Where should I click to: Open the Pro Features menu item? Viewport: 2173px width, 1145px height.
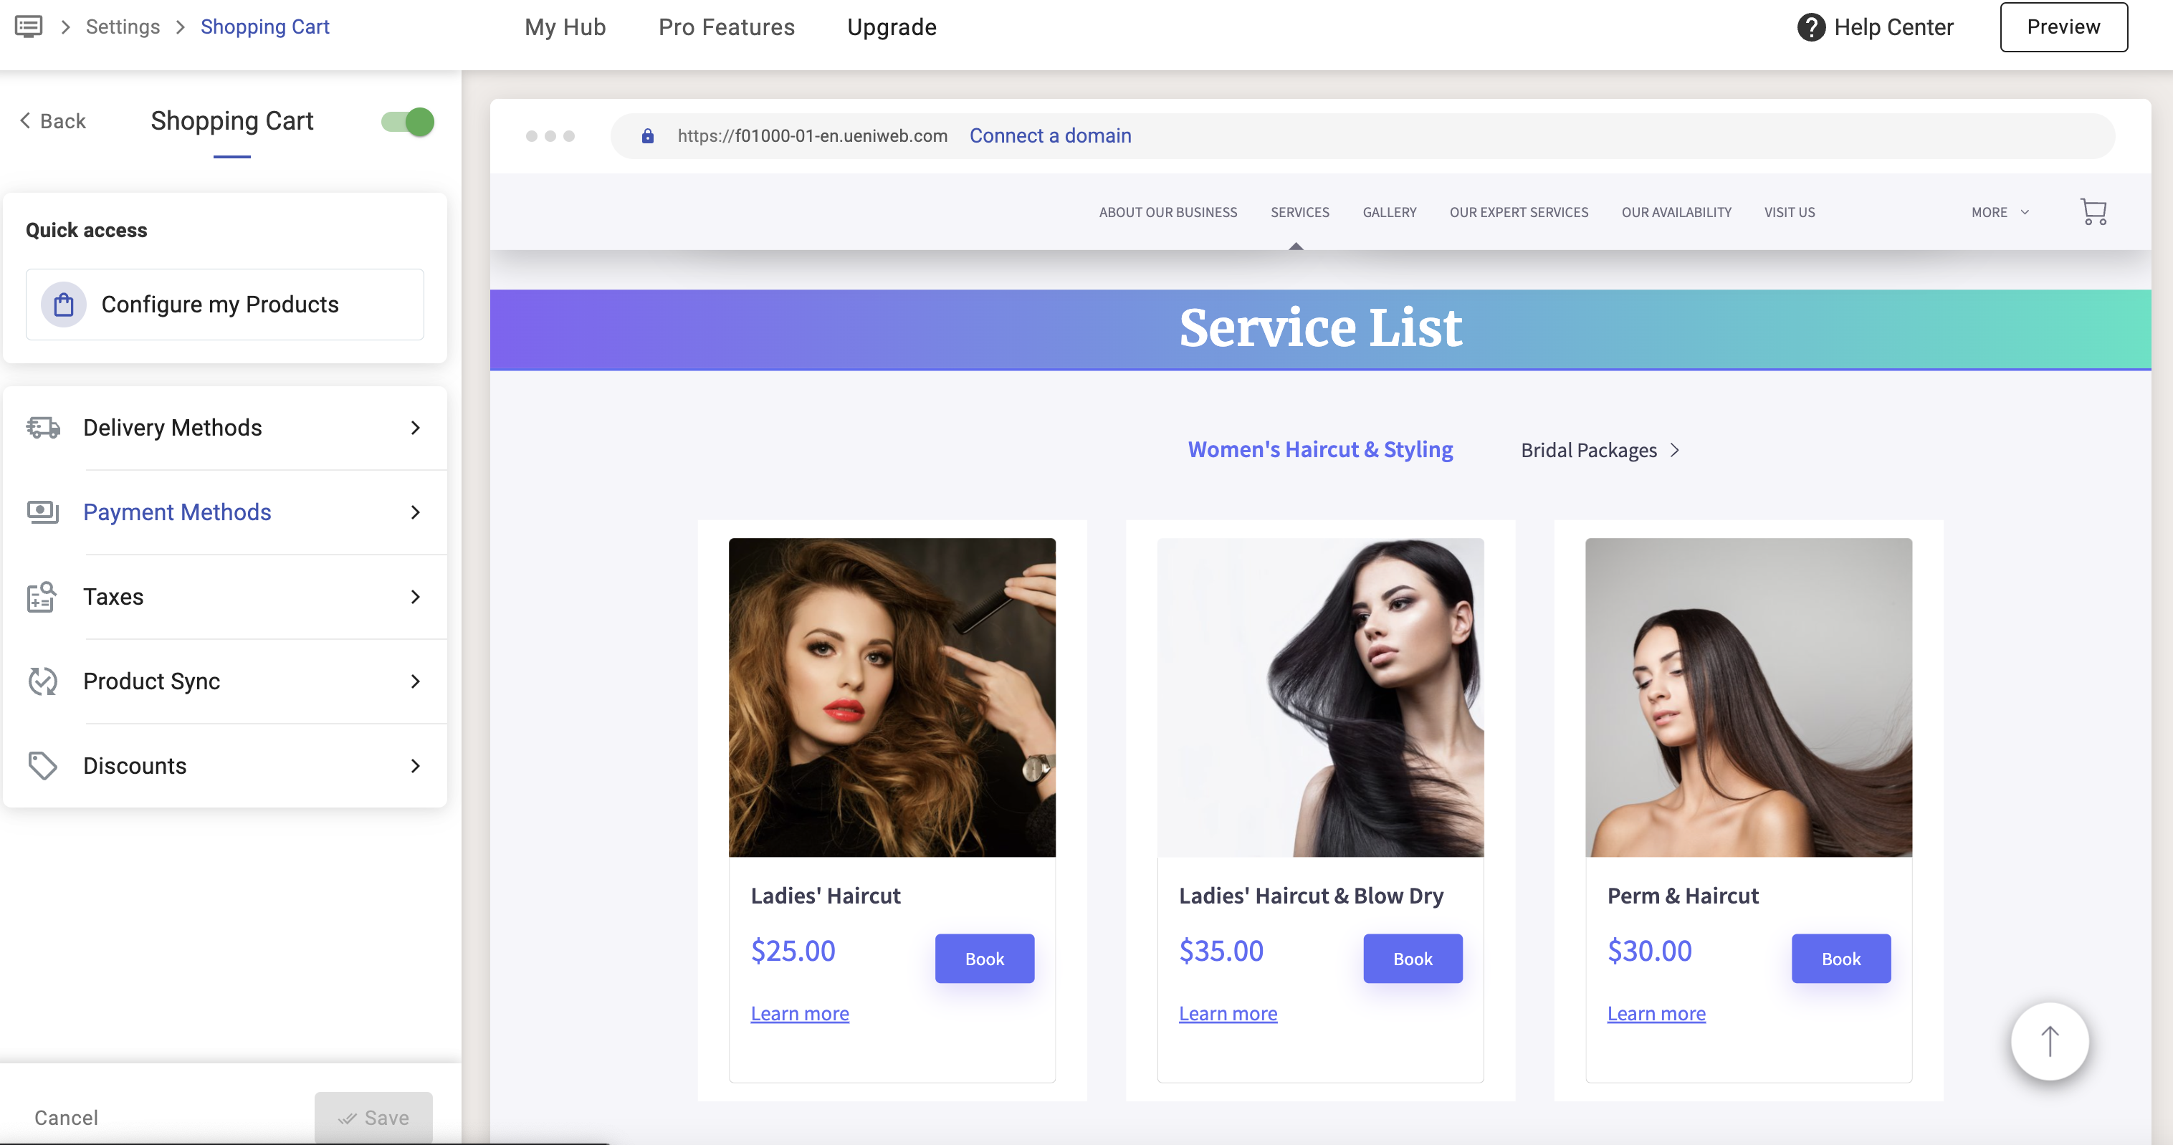726,27
